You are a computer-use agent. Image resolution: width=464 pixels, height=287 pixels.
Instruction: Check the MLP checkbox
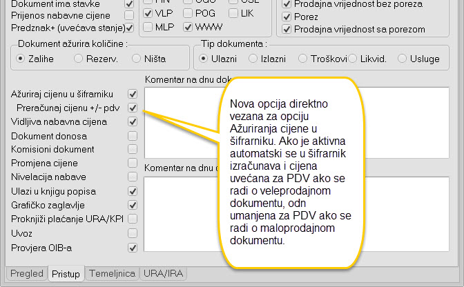148,28
